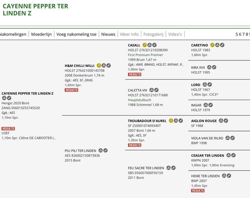Open the pedigree icon beside FEU SACRE TER LINDEN

pos(168,168)
